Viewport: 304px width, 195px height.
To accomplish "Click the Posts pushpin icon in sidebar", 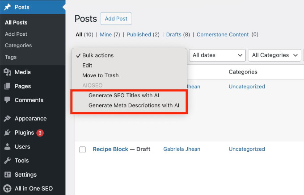I will tap(7, 7).
